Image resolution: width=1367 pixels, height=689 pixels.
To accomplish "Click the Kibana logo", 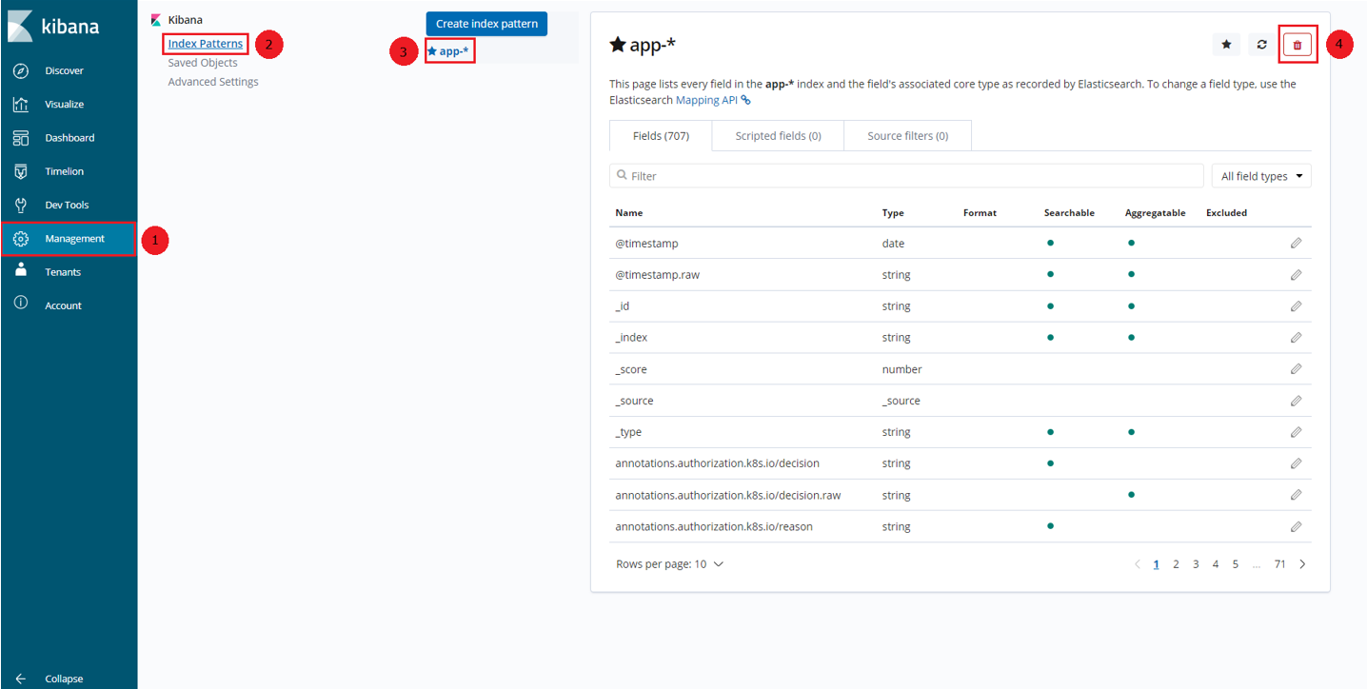I will (x=53, y=26).
